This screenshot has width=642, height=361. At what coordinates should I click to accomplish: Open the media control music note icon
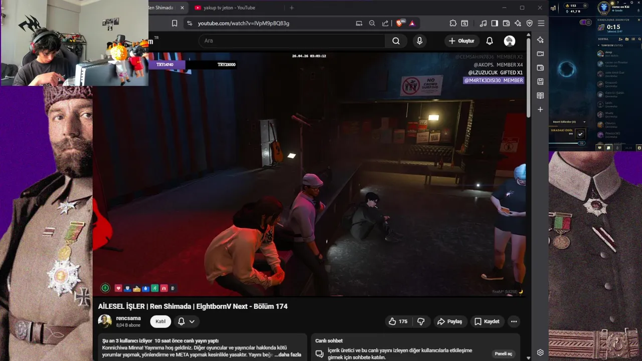tap(483, 23)
